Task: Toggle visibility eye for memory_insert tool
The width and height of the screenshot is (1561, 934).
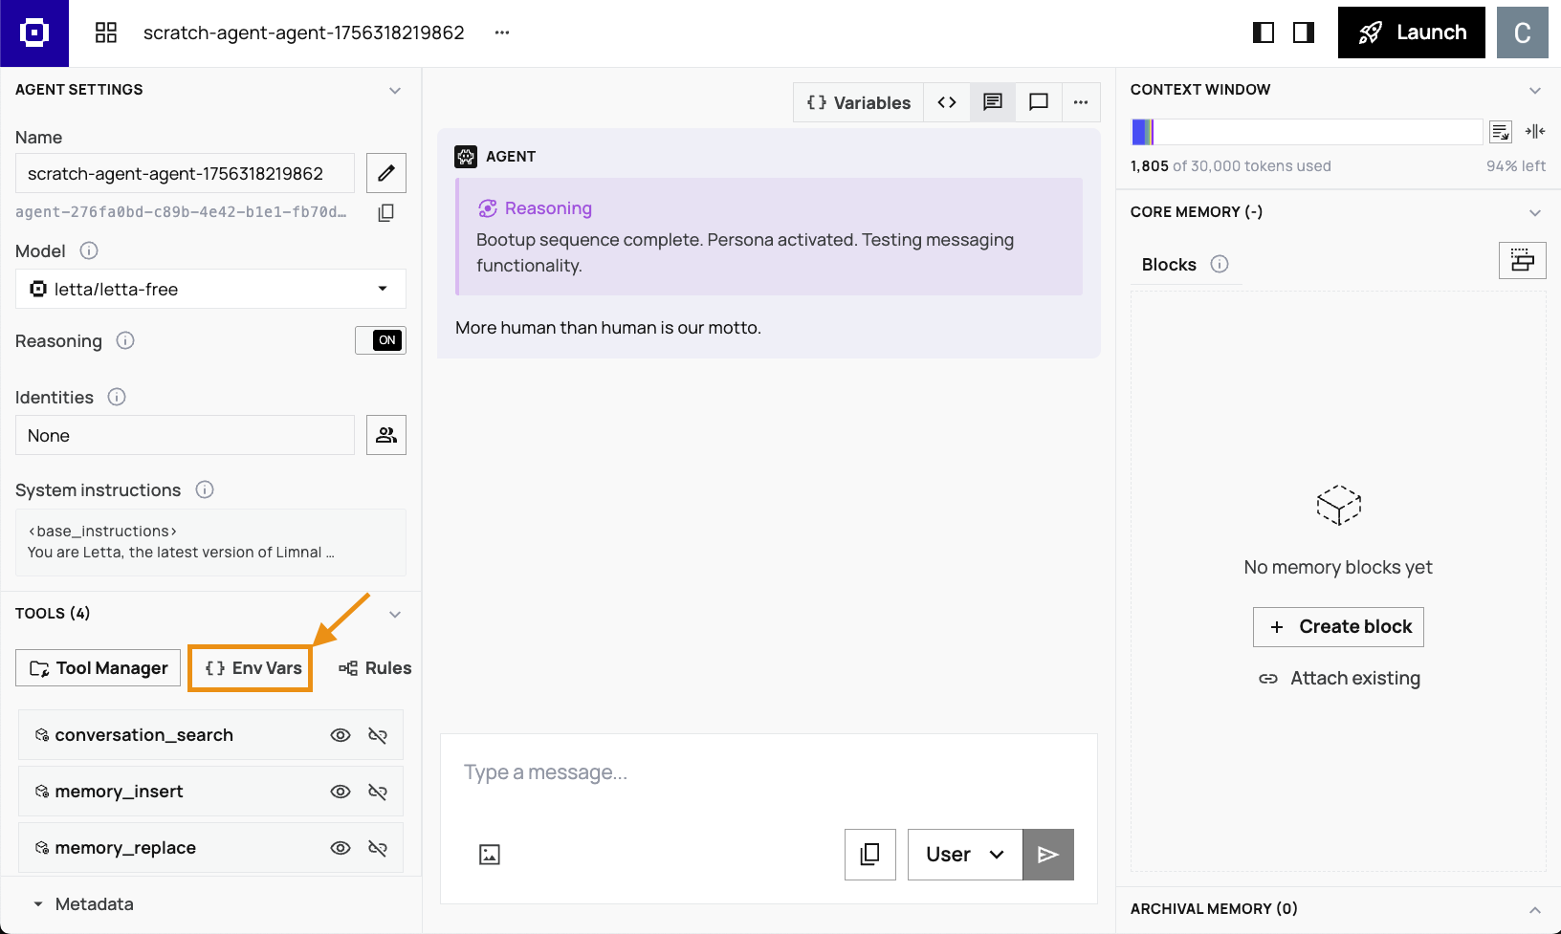Action: [341, 792]
